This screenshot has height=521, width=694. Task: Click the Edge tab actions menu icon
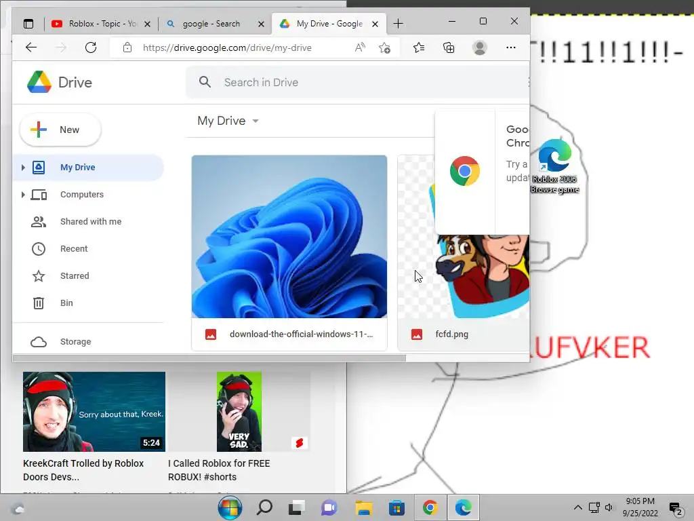[x=28, y=24]
